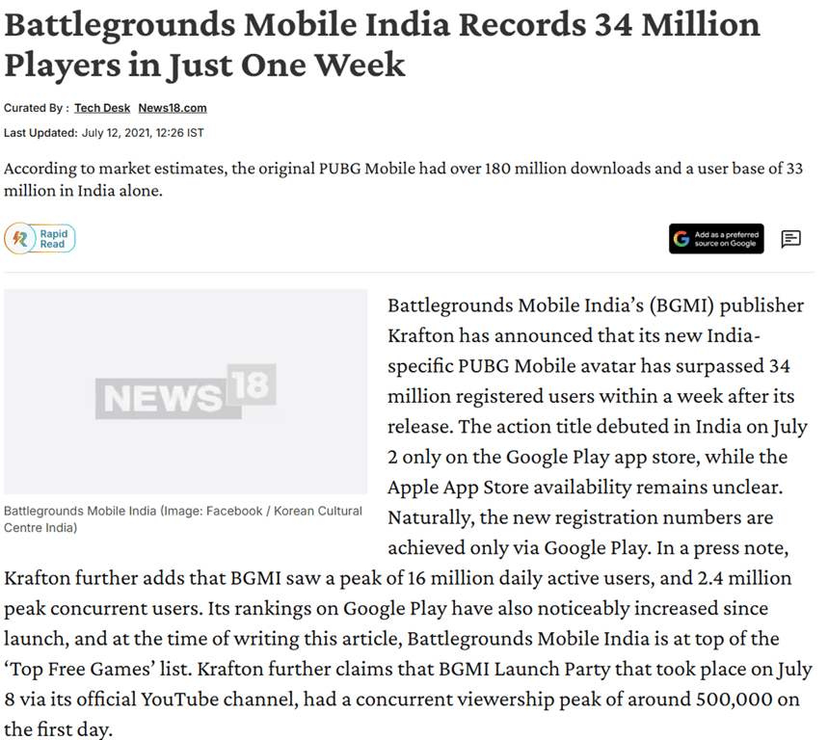The width and height of the screenshot is (828, 740).
Task: Click the News18 placeholder article image
Action: click(185, 391)
